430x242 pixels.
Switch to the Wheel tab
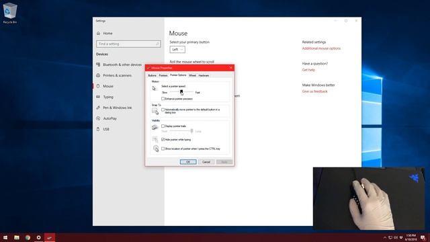[x=192, y=75]
